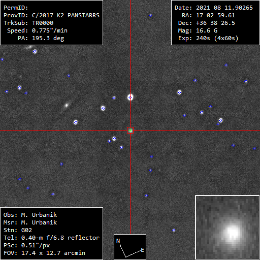Click the Speed 0.775"/min readout
The image size is (260, 260).
[x=37, y=30]
